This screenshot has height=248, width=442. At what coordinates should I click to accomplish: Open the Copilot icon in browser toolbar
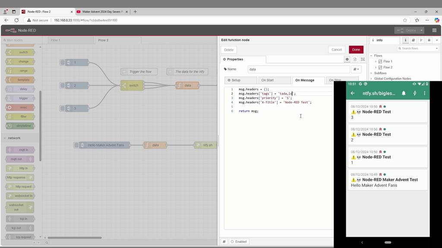437,20
